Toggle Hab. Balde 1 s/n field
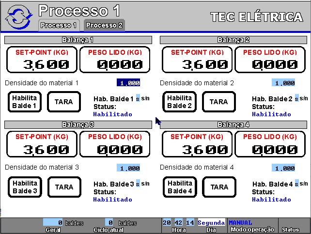This screenshot has width=311, height=234. (138, 98)
